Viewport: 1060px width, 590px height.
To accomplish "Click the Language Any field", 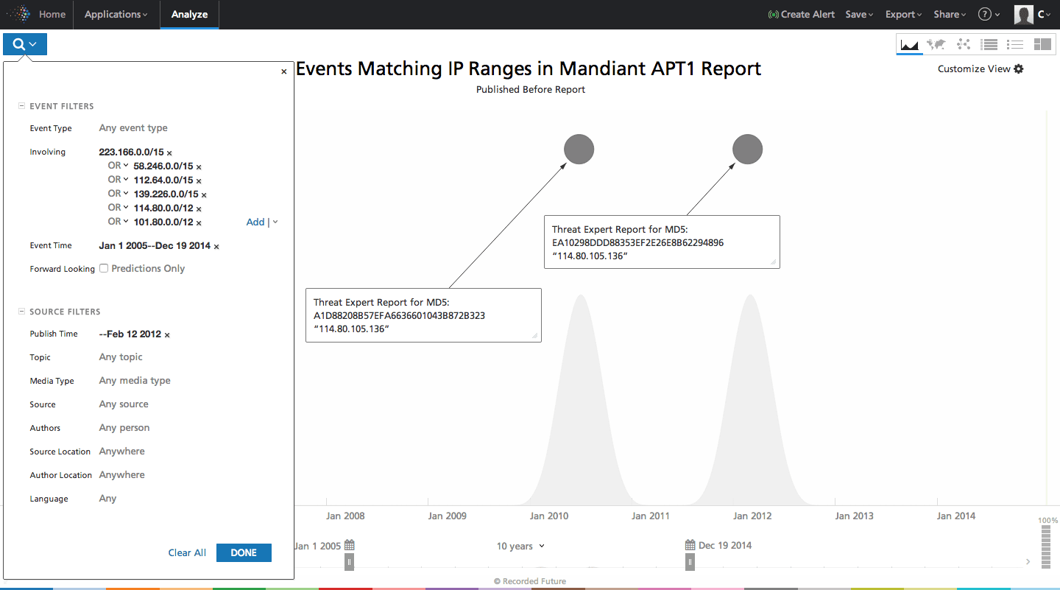I will coord(107,499).
